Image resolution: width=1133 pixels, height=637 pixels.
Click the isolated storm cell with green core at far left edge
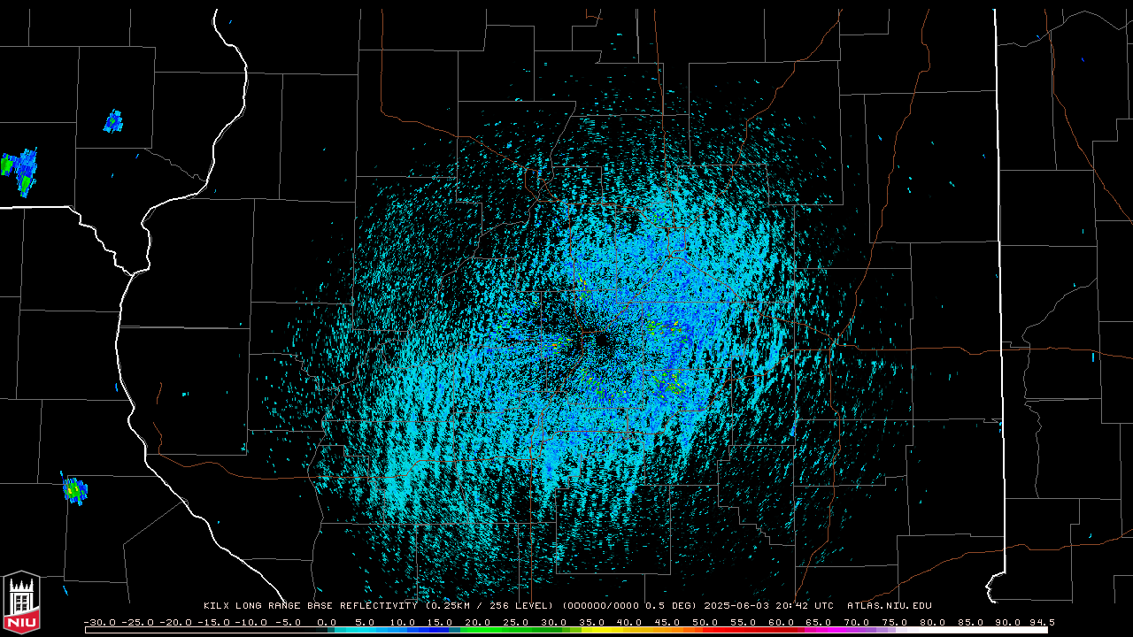(x=19, y=172)
